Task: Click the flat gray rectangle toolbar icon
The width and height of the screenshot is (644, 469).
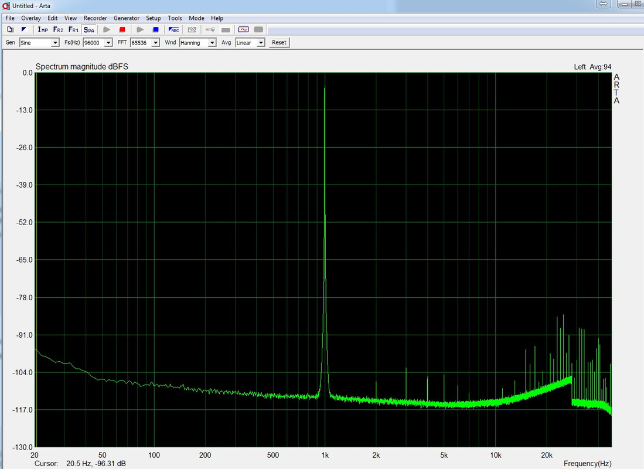Action: pos(226,29)
